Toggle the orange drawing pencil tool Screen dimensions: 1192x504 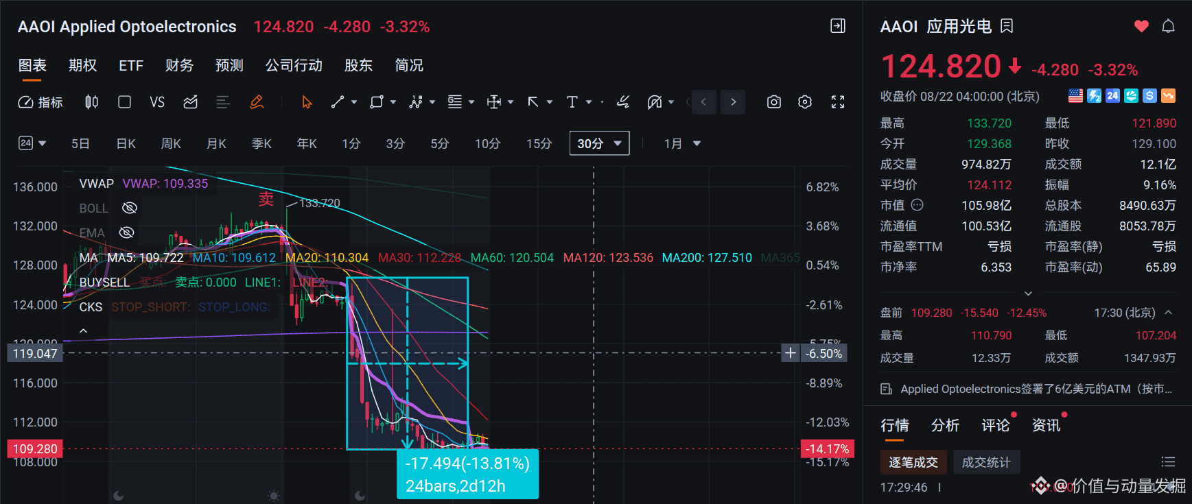(x=257, y=102)
